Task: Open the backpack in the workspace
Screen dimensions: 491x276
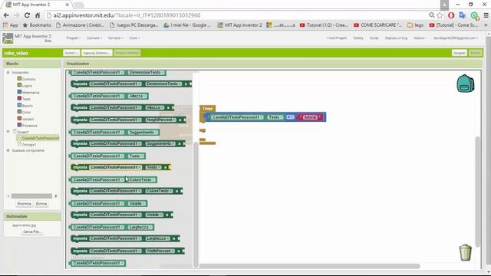Action: point(466,84)
